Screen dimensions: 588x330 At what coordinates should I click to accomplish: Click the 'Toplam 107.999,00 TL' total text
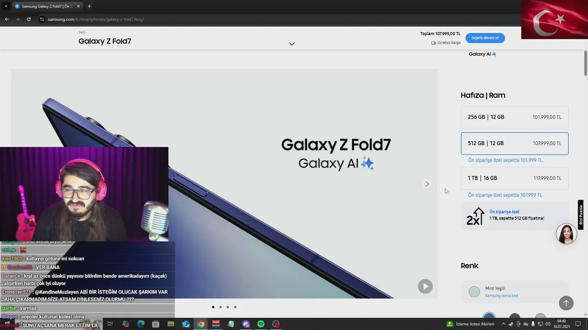click(x=440, y=33)
